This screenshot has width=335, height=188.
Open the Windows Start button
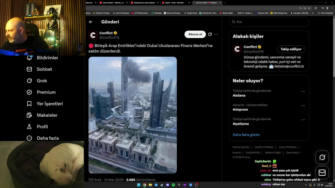[139, 185]
